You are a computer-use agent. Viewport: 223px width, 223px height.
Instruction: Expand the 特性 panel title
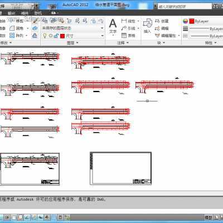(x=211, y=43)
